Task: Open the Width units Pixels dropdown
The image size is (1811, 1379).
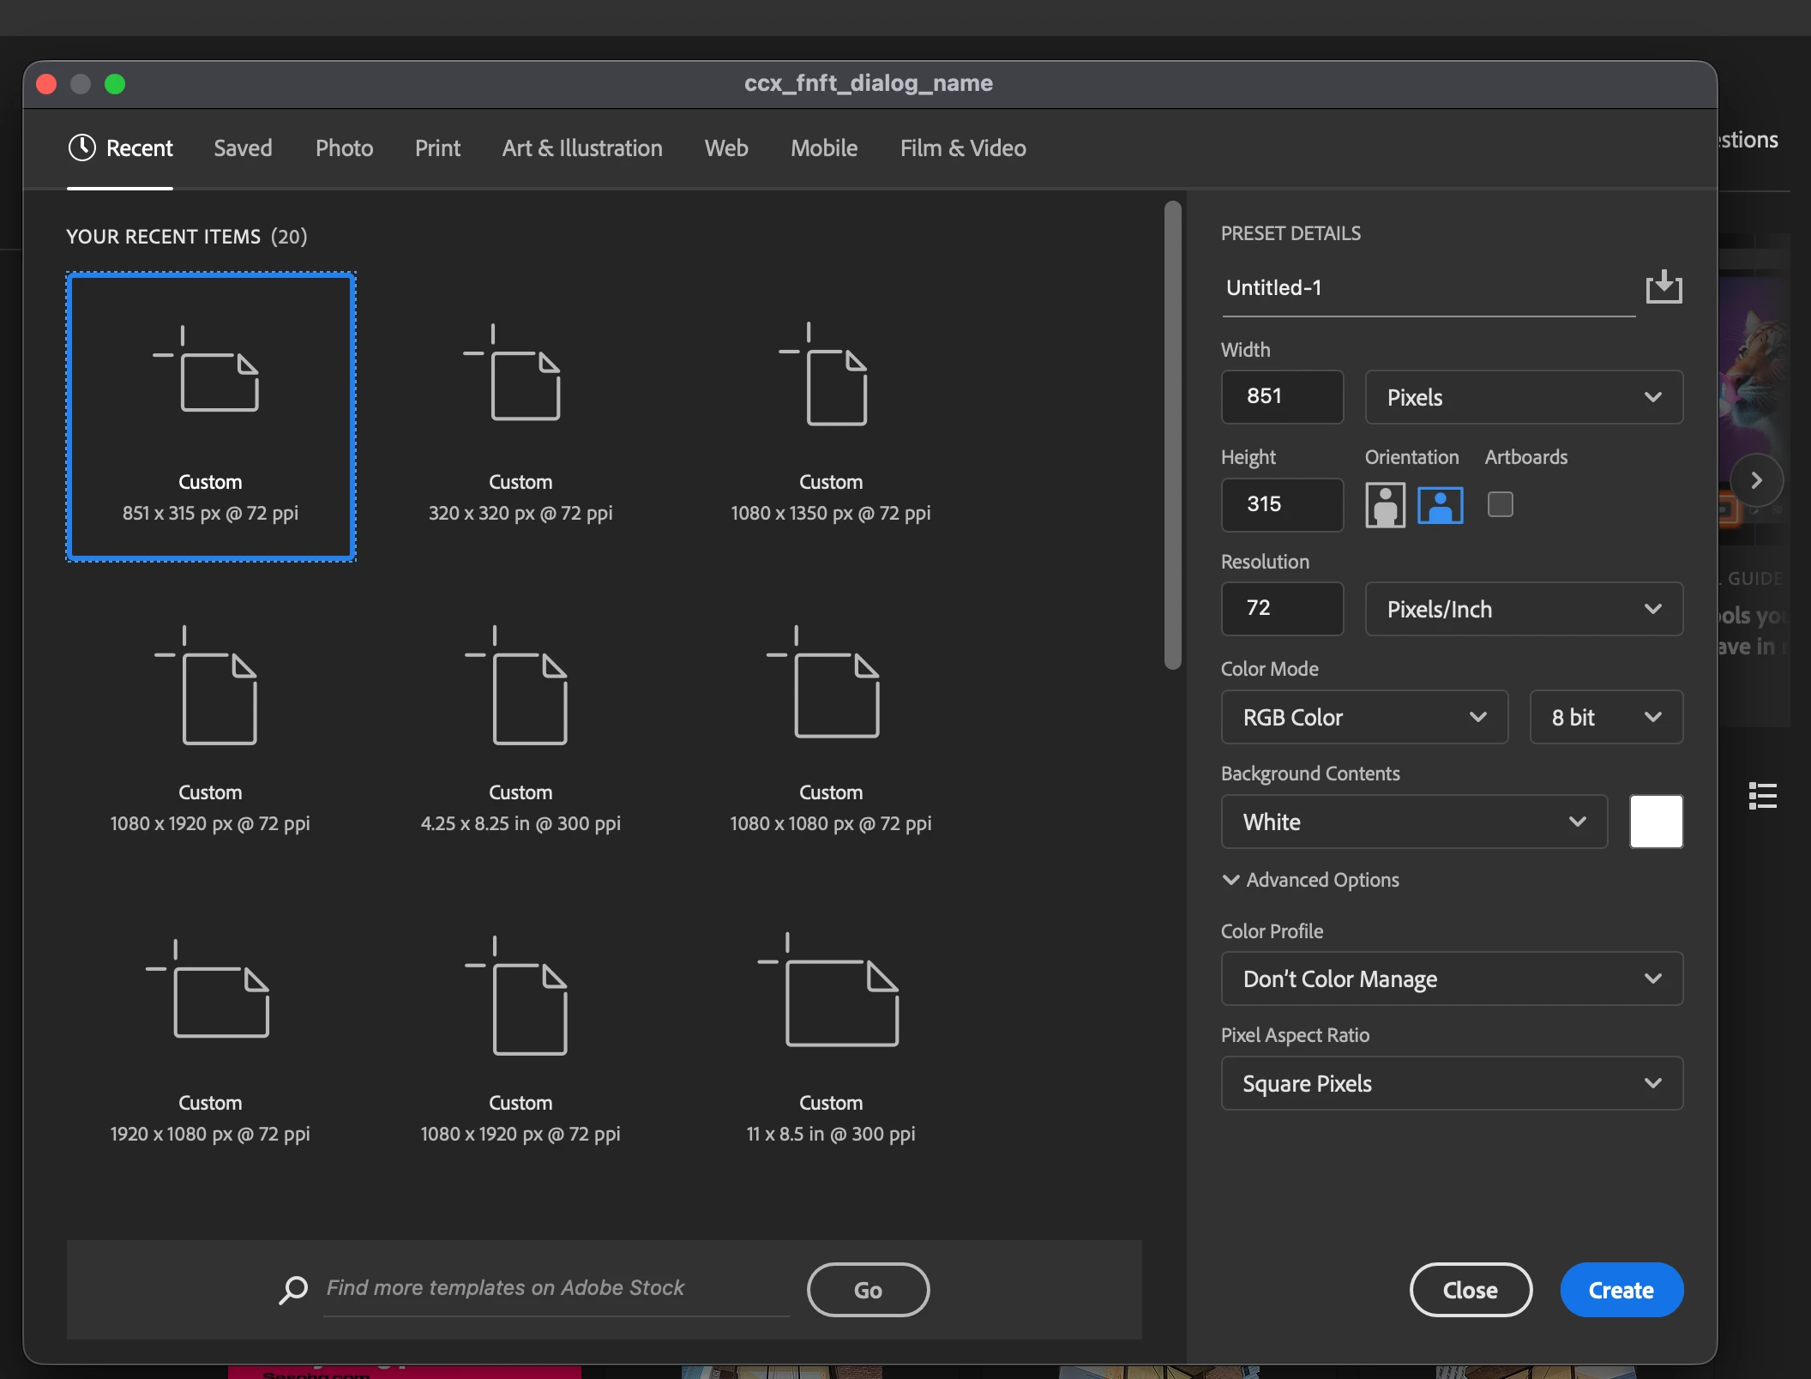Action: pyautogui.click(x=1524, y=397)
